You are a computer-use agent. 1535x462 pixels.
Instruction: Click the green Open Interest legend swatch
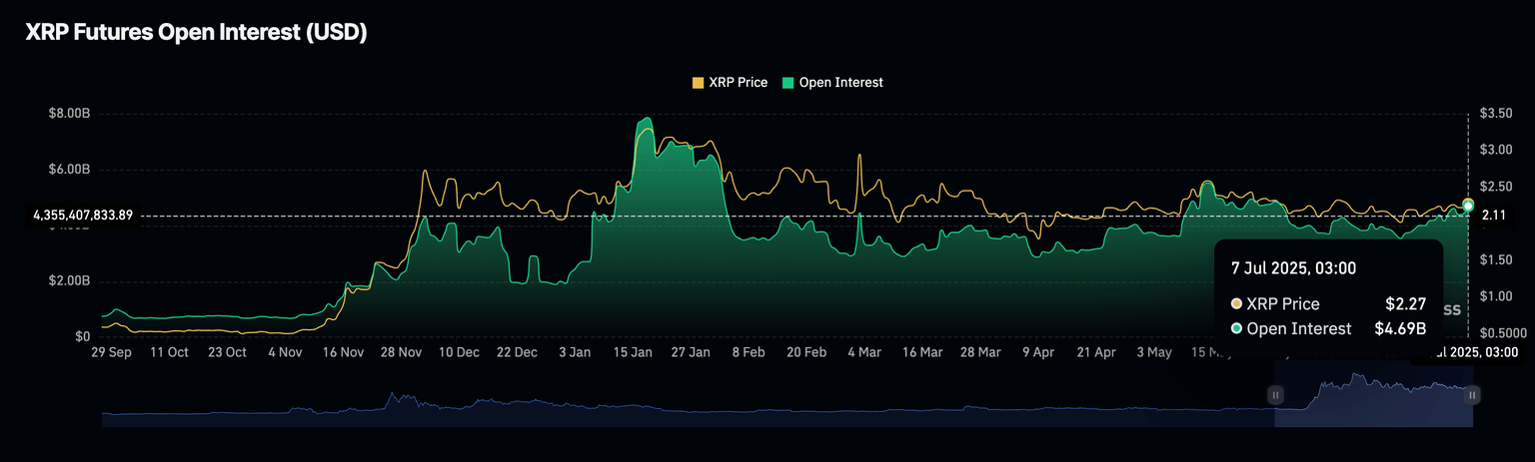(x=787, y=83)
